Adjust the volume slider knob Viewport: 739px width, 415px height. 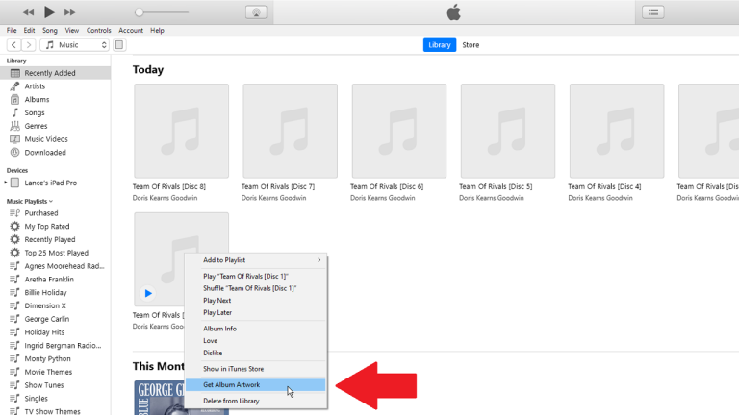pyautogui.click(x=139, y=12)
